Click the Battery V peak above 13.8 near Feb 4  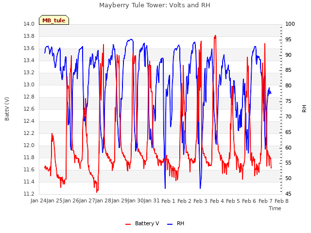click(215, 36)
